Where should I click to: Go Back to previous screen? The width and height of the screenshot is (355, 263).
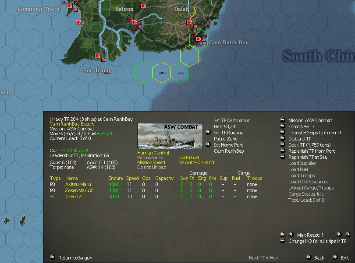(x=319, y=258)
